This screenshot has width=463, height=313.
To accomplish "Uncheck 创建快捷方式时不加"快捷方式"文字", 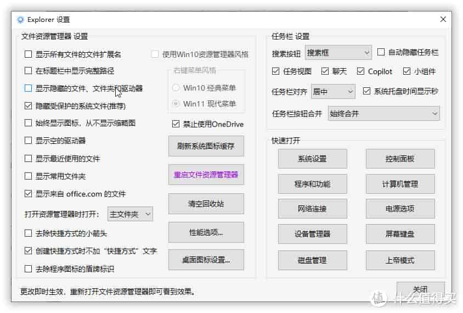I will (28, 251).
